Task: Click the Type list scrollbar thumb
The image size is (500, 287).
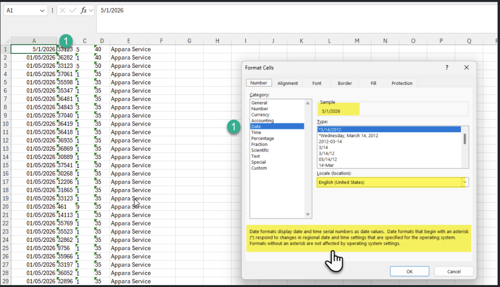Action: [465, 139]
